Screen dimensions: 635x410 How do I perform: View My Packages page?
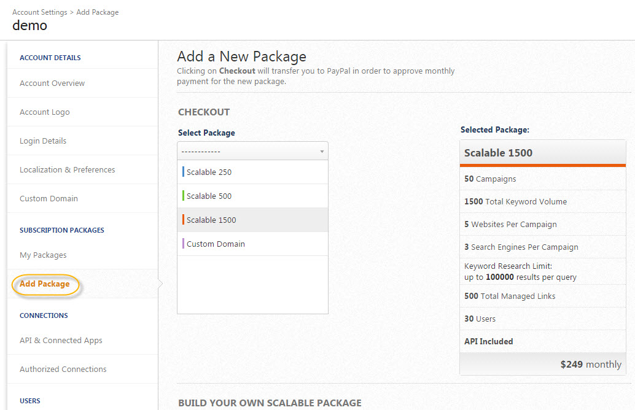point(43,255)
